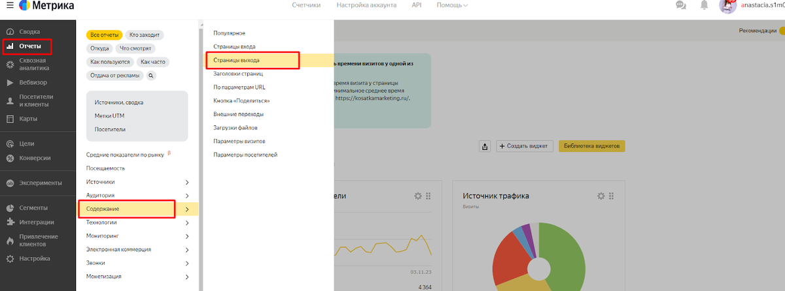Open the Параметры визитов report

239,141
